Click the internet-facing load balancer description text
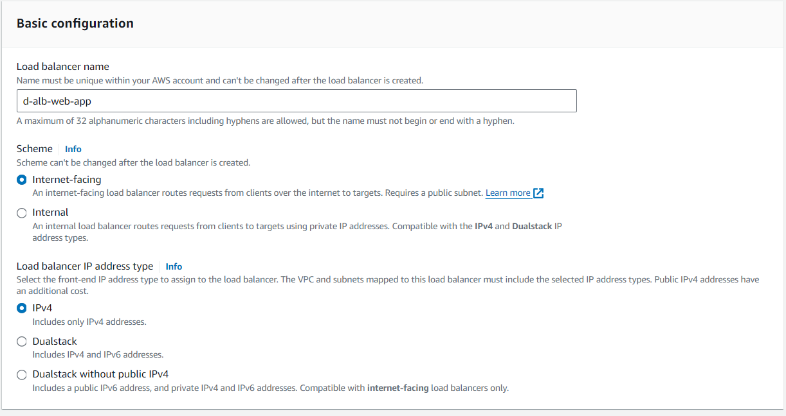The width and height of the screenshot is (786, 416). (257, 193)
